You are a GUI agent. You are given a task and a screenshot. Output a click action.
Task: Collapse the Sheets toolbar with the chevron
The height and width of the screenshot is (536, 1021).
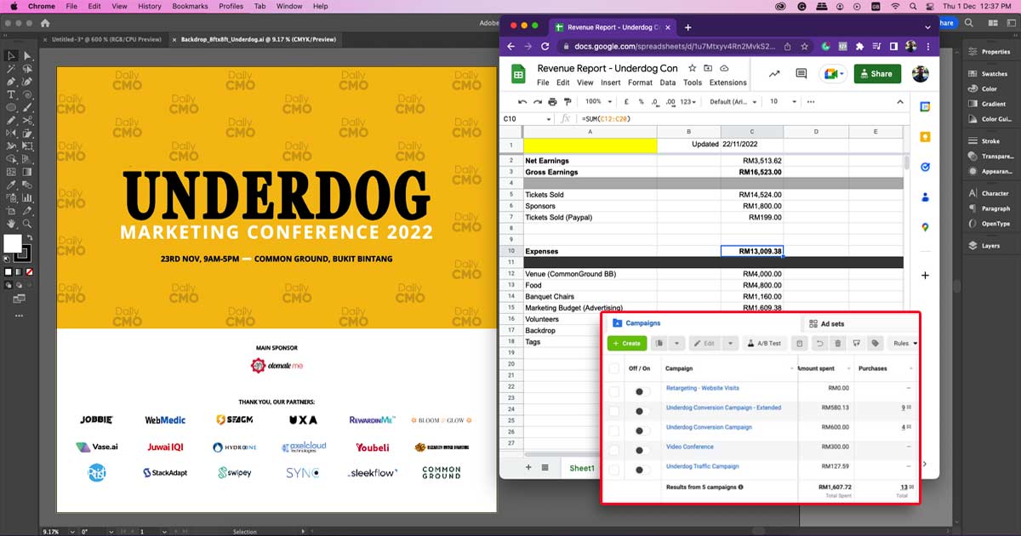(x=900, y=102)
